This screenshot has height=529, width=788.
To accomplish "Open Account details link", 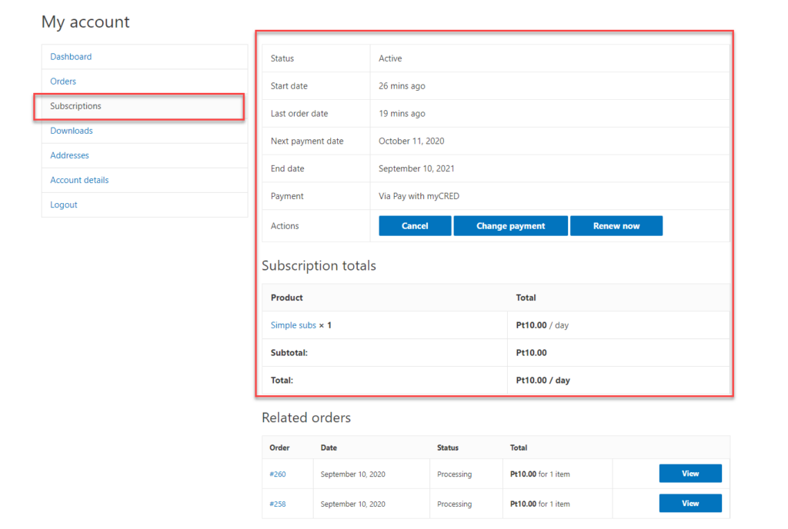I will (x=79, y=180).
